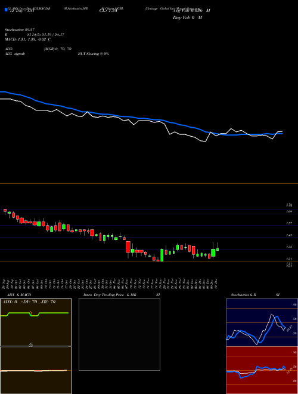Screen dimensions: 298x394
Task: Open the blue Stochastics chart panel
Action: (262, 322)
